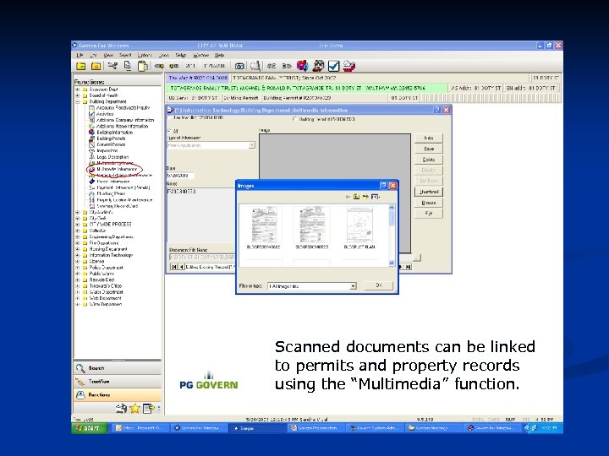This screenshot has width=609, height=456.
Task: Click the back arrow in the Images dialog
Action: 348,197
